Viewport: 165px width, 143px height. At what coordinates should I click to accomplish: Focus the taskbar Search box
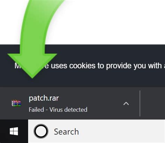[x=96, y=131]
